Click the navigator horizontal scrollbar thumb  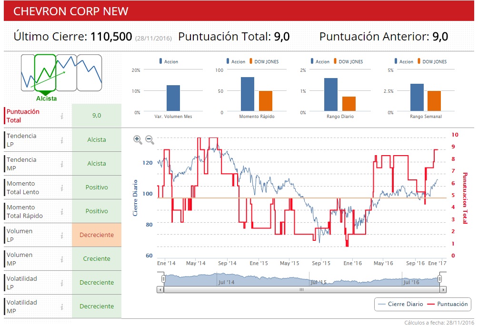click(301, 290)
